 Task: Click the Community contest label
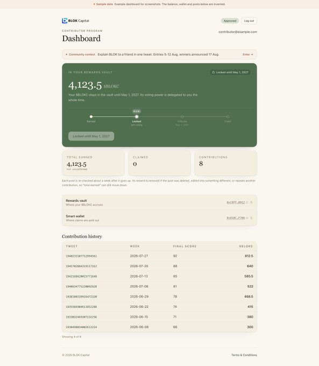coord(82,54)
